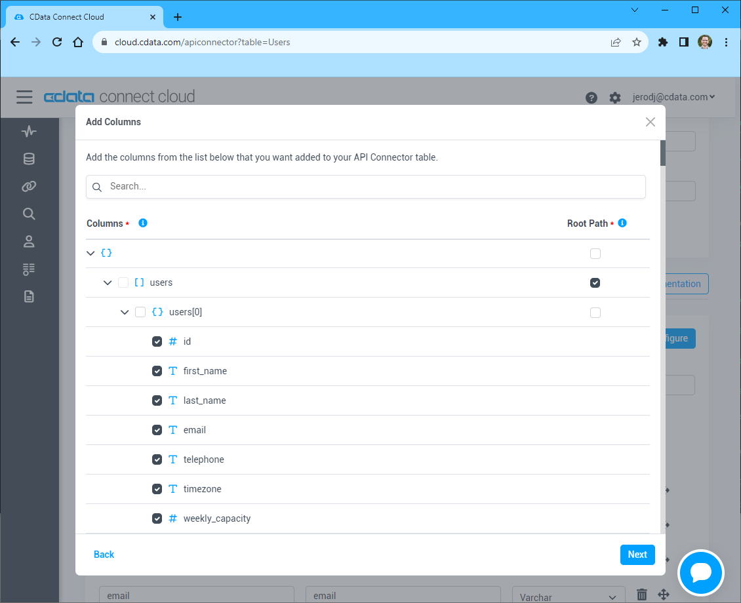Click the Back link
741x603 pixels.
point(104,554)
